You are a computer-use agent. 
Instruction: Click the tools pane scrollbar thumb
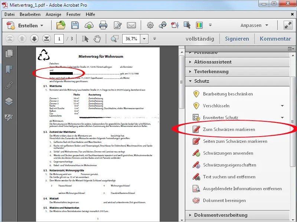click(293, 122)
